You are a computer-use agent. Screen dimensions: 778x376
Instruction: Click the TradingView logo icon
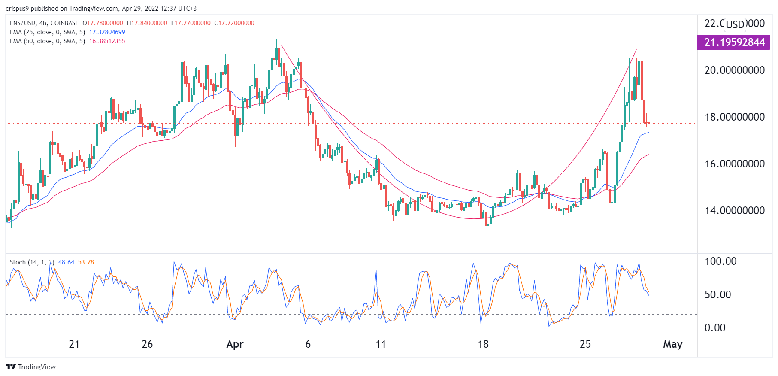point(11,367)
